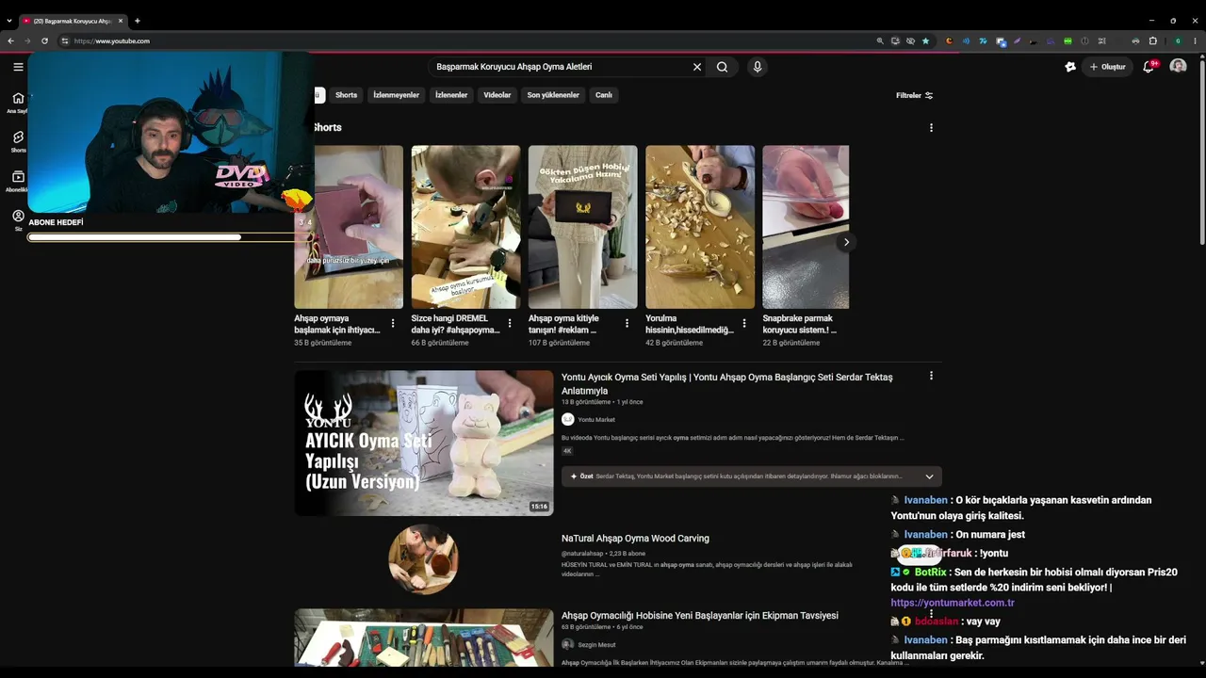Expand the Özet summary chevron
Screen dimensions: 1206x678
[929, 476]
